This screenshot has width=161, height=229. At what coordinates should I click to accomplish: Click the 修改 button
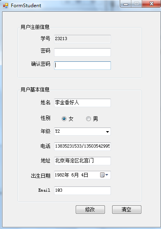point(90,209)
